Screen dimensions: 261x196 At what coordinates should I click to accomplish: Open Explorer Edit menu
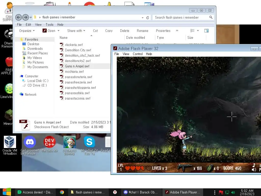click(28, 24)
